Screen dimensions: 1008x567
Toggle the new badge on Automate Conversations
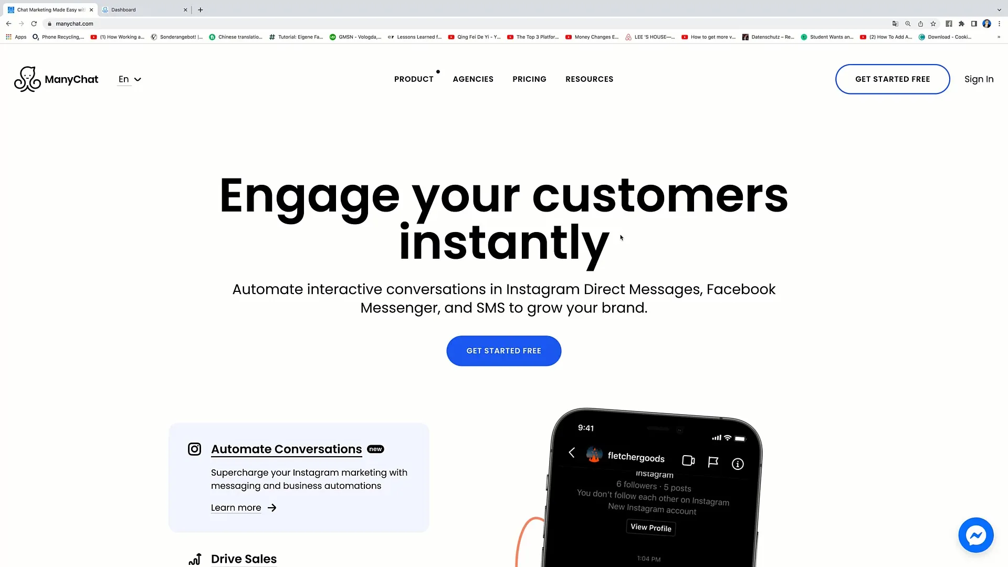(x=375, y=449)
